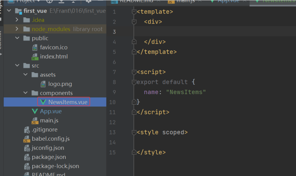Click line number 3 in the gutter

click(x=114, y=32)
